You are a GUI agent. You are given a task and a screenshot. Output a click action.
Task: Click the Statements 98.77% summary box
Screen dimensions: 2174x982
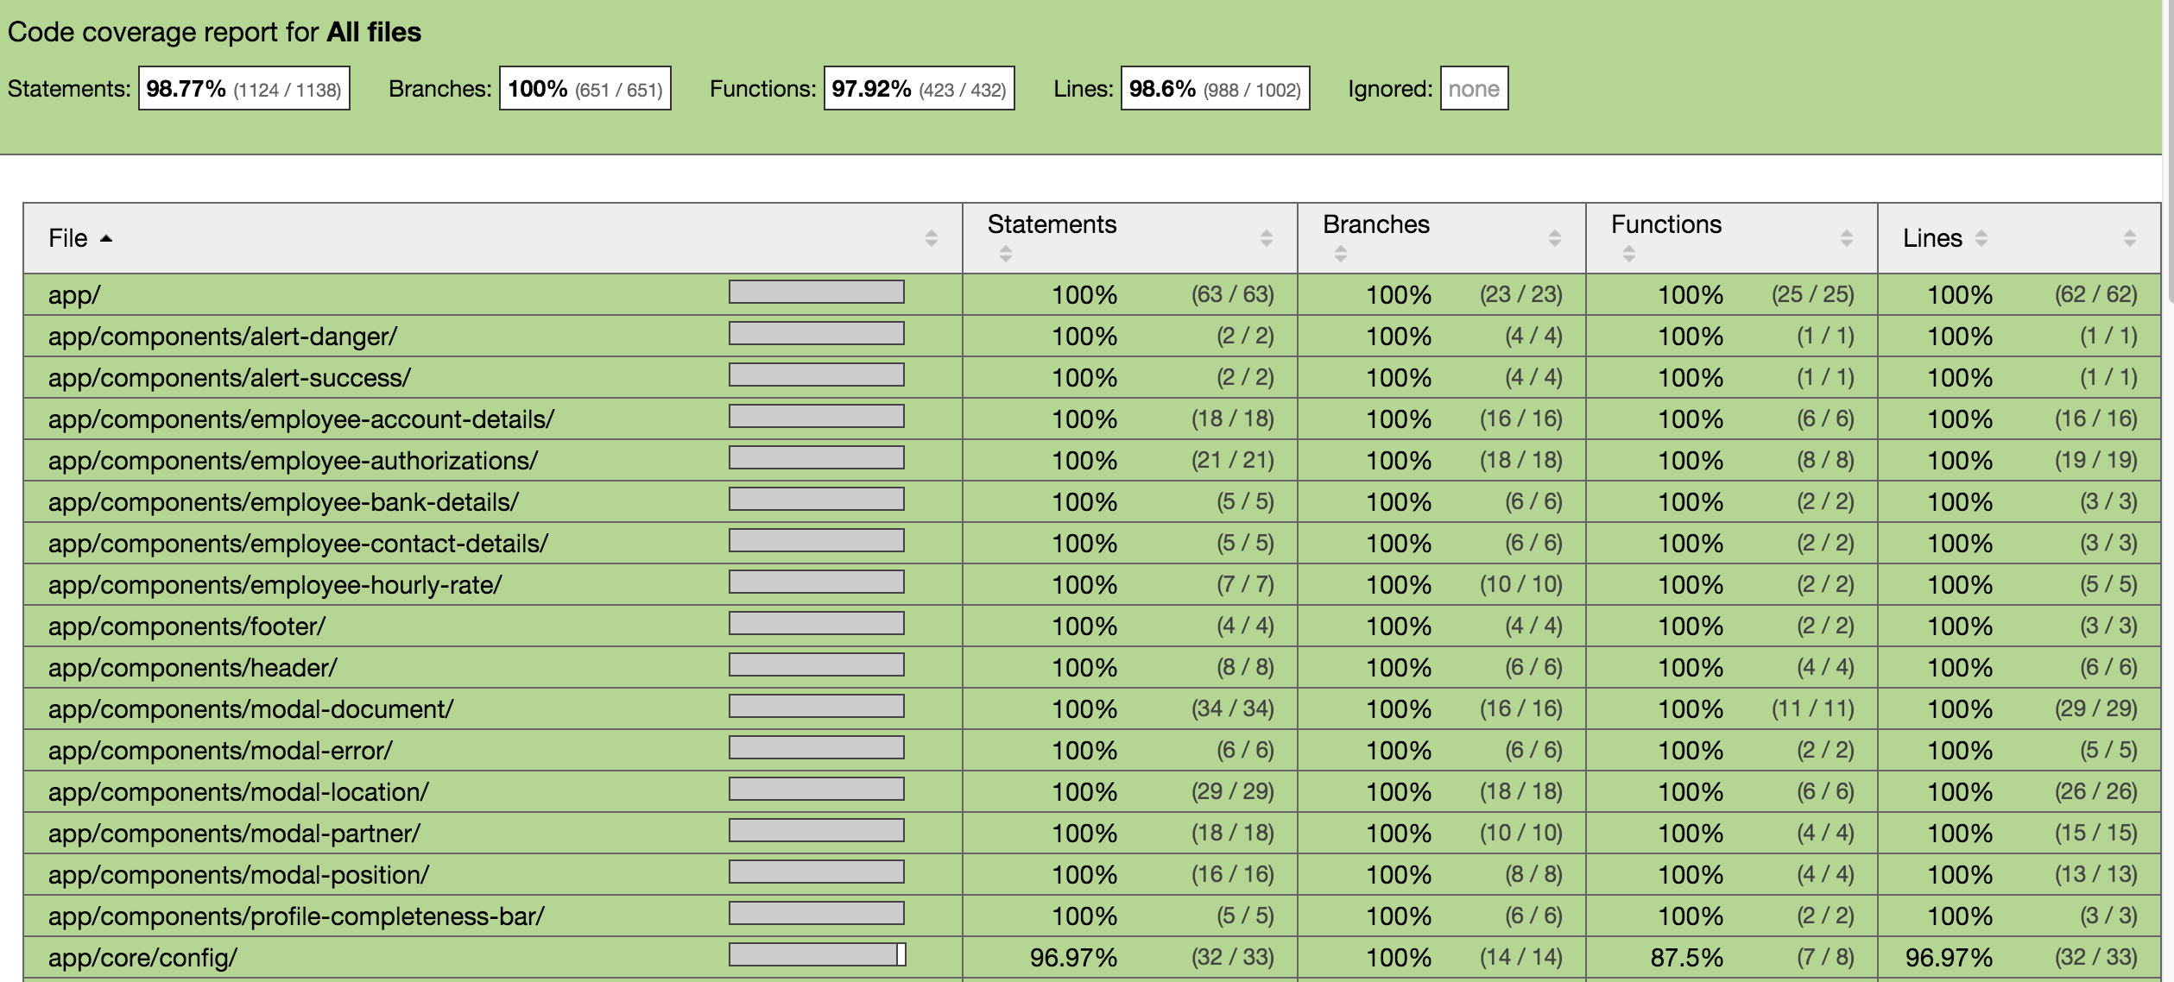click(x=243, y=89)
